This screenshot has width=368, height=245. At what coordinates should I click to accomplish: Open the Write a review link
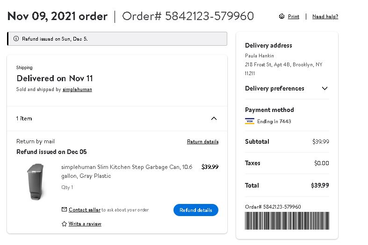point(85,224)
